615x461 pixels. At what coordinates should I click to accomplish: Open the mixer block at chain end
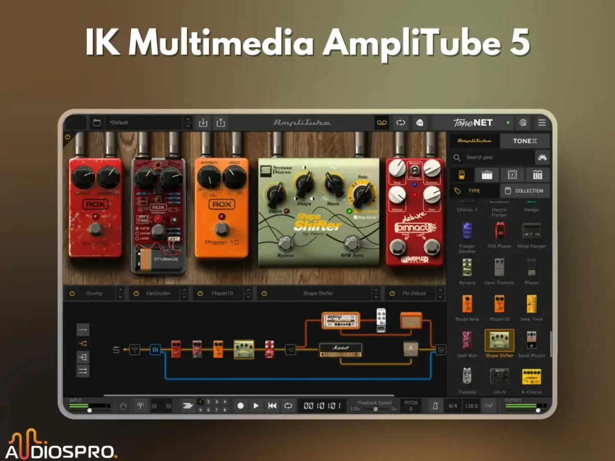coord(441,350)
